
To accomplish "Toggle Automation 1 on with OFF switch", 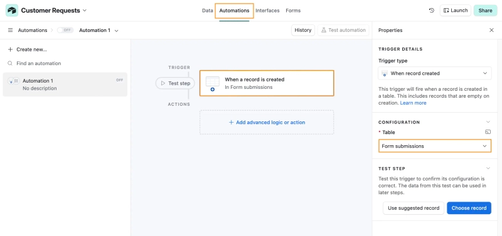I will click(65, 30).
